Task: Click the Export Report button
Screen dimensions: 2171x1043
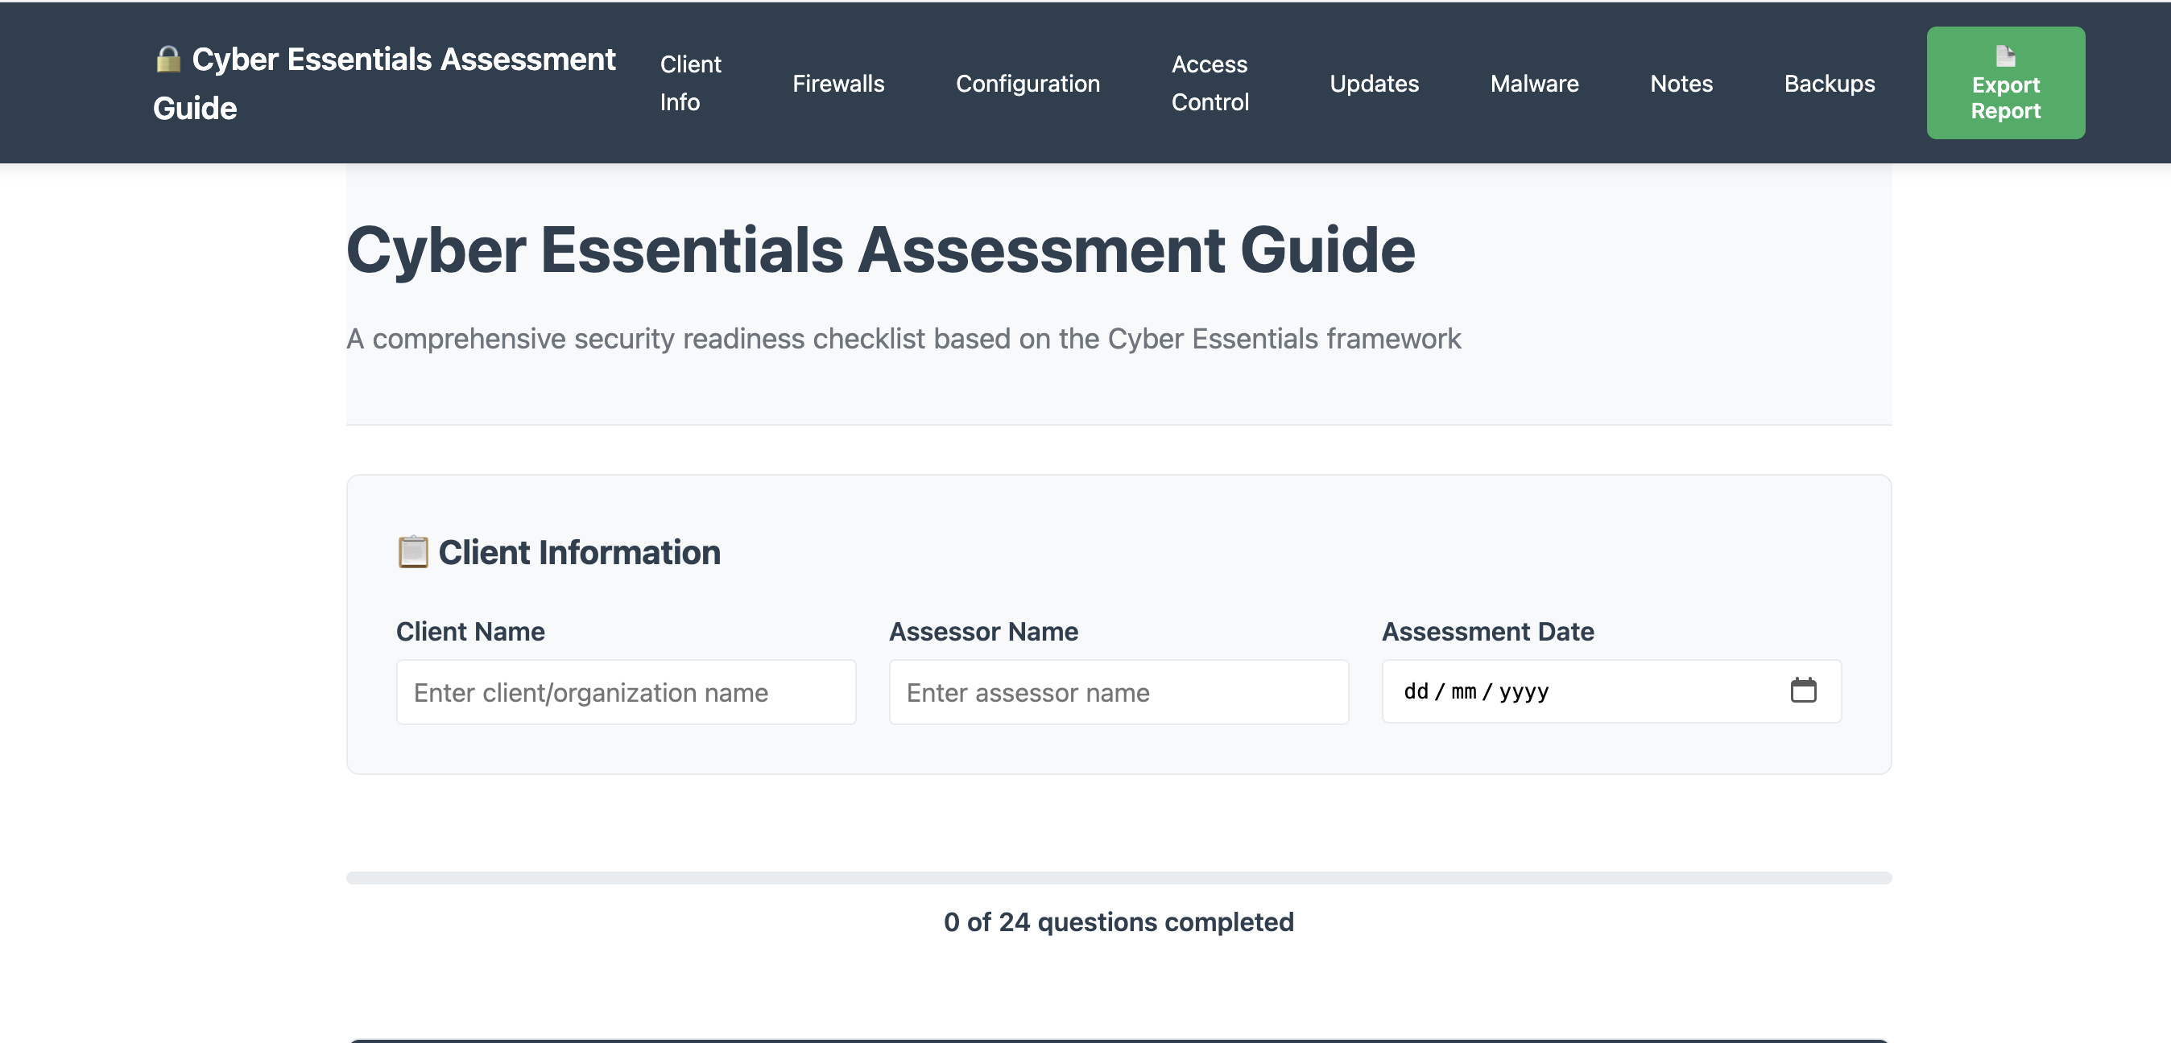Action: point(2005,84)
